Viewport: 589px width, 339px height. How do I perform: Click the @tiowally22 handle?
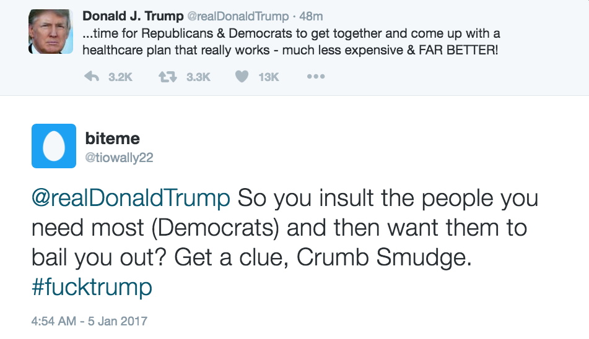click(x=119, y=158)
